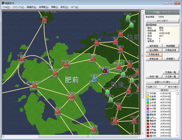Select the 山下城 castle icon
This screenshot has height=140, width=182.
pyautogui.click(x=129, y=91)
